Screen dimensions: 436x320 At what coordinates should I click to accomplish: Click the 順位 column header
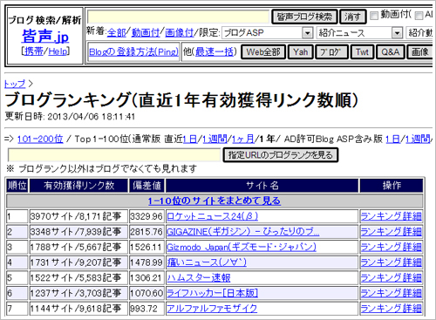click(17, 186)
